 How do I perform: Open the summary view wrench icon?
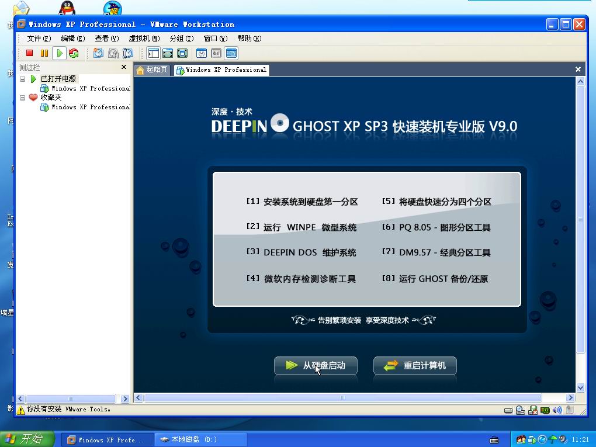click(x=202, y=53)
